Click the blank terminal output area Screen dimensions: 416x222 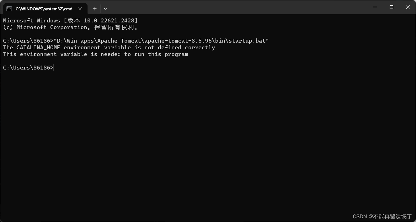[x=208, y=140]
